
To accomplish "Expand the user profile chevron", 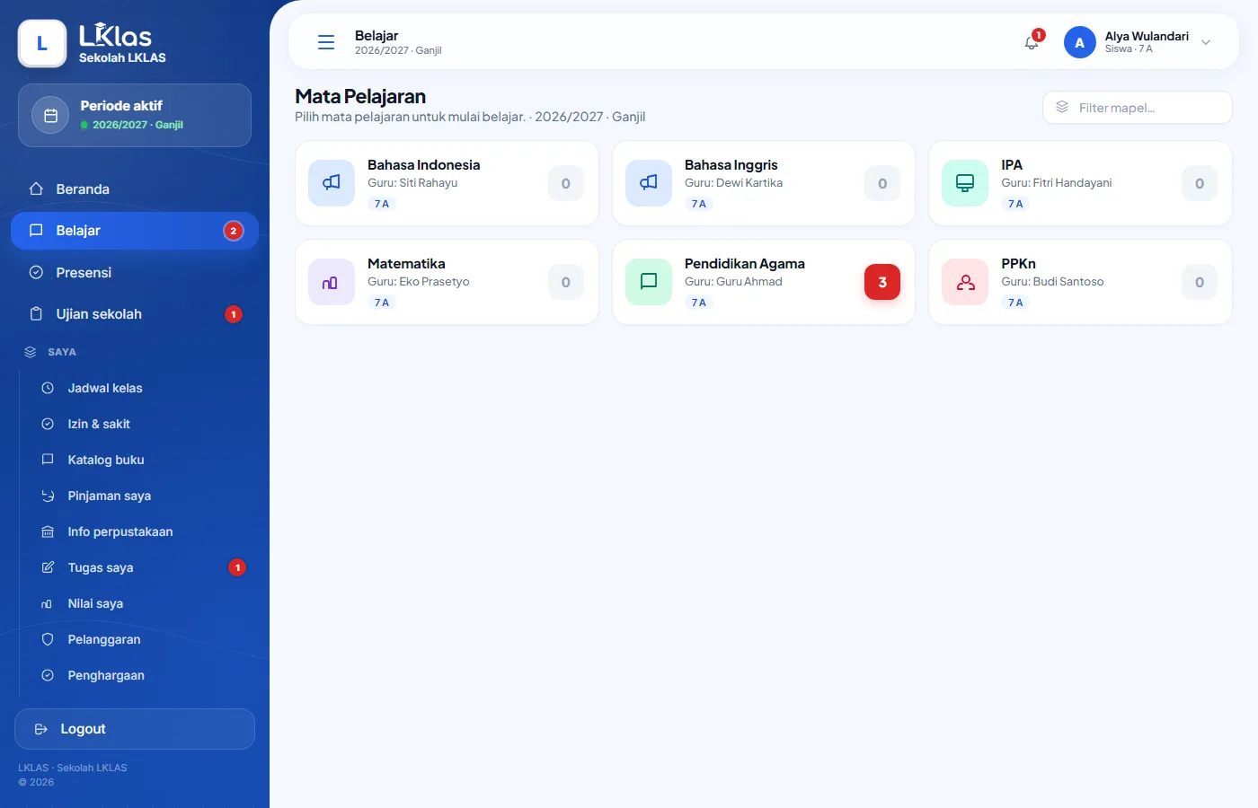I will (1206, 42).
